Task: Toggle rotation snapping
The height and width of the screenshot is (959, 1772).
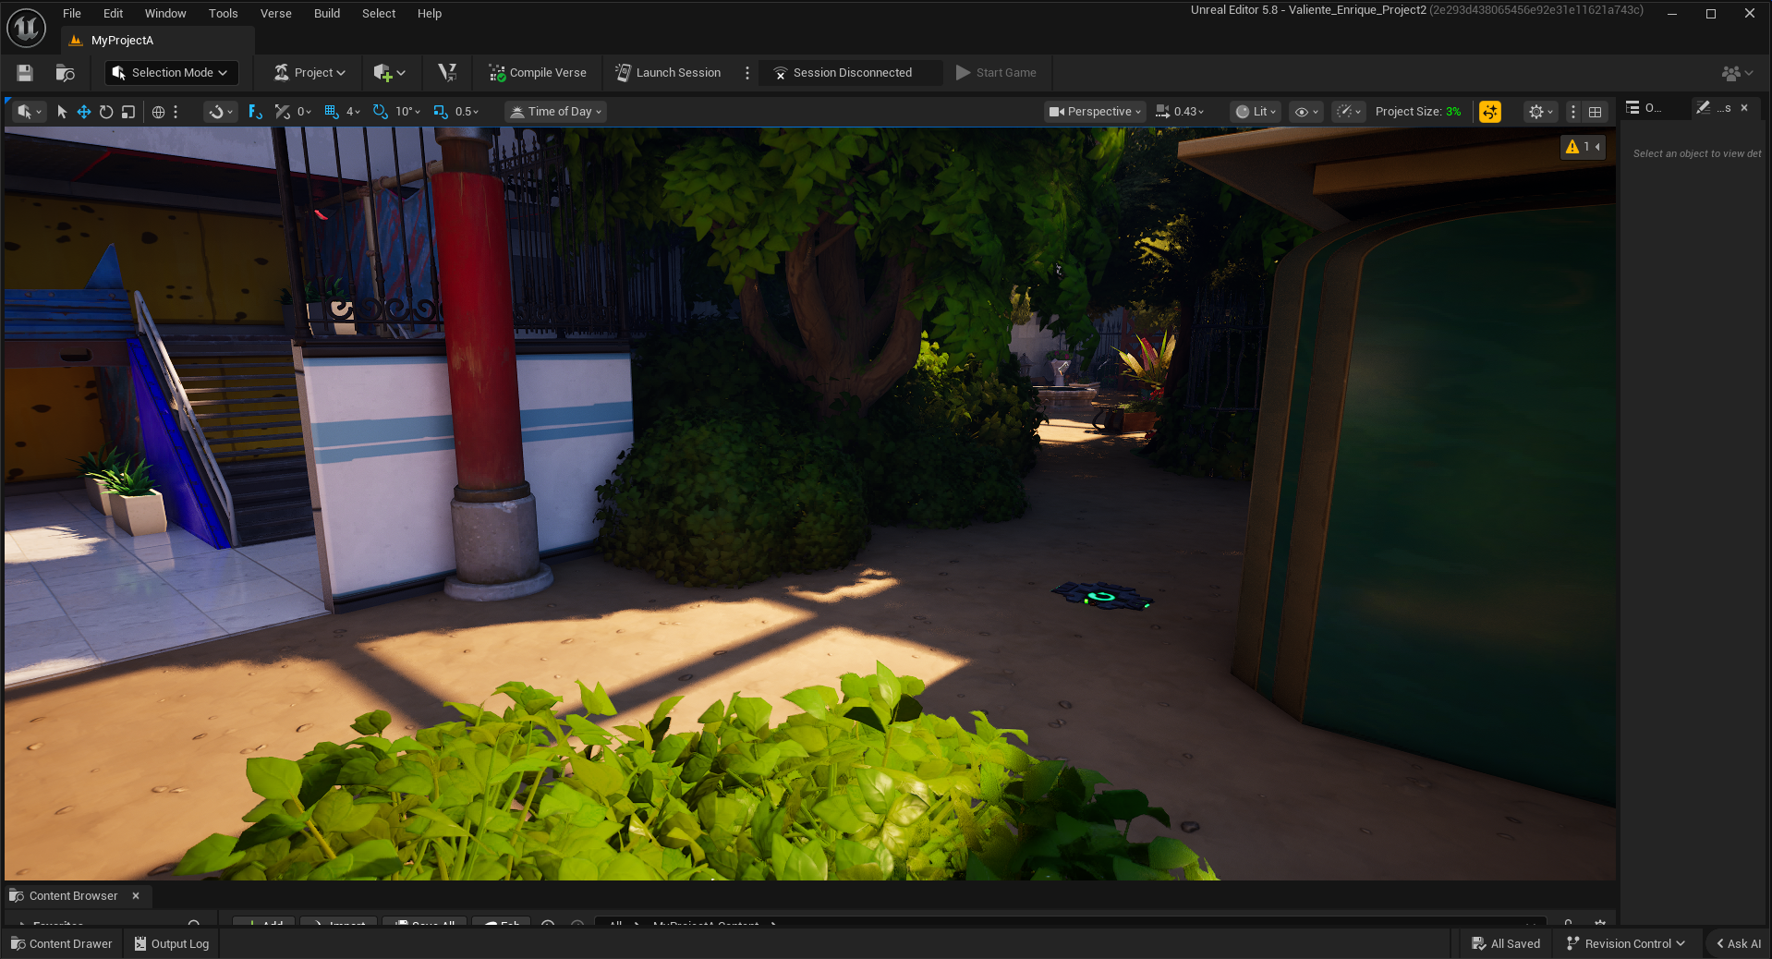Action: [x=380, y=112]
